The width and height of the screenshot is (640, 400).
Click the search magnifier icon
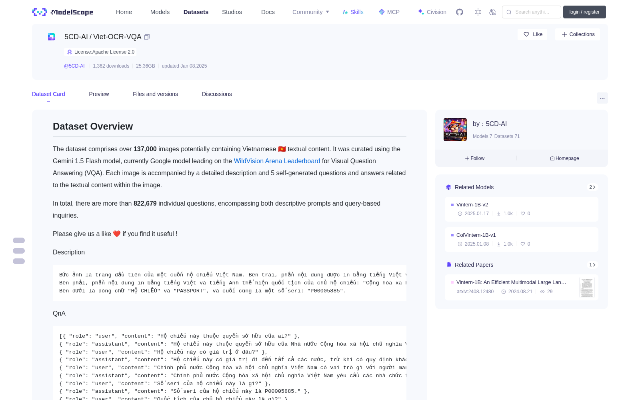509,12
